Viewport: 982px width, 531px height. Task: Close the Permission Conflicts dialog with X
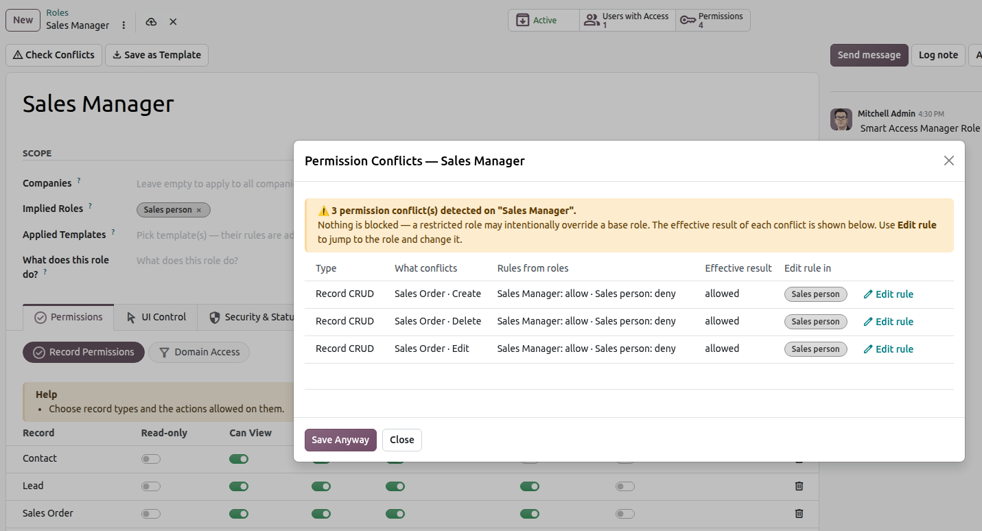pyautogui.click(x=948, y=161)
